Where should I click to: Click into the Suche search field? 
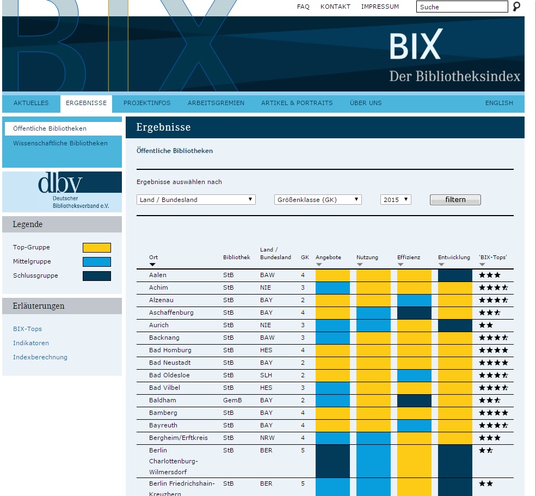[462, 7]
